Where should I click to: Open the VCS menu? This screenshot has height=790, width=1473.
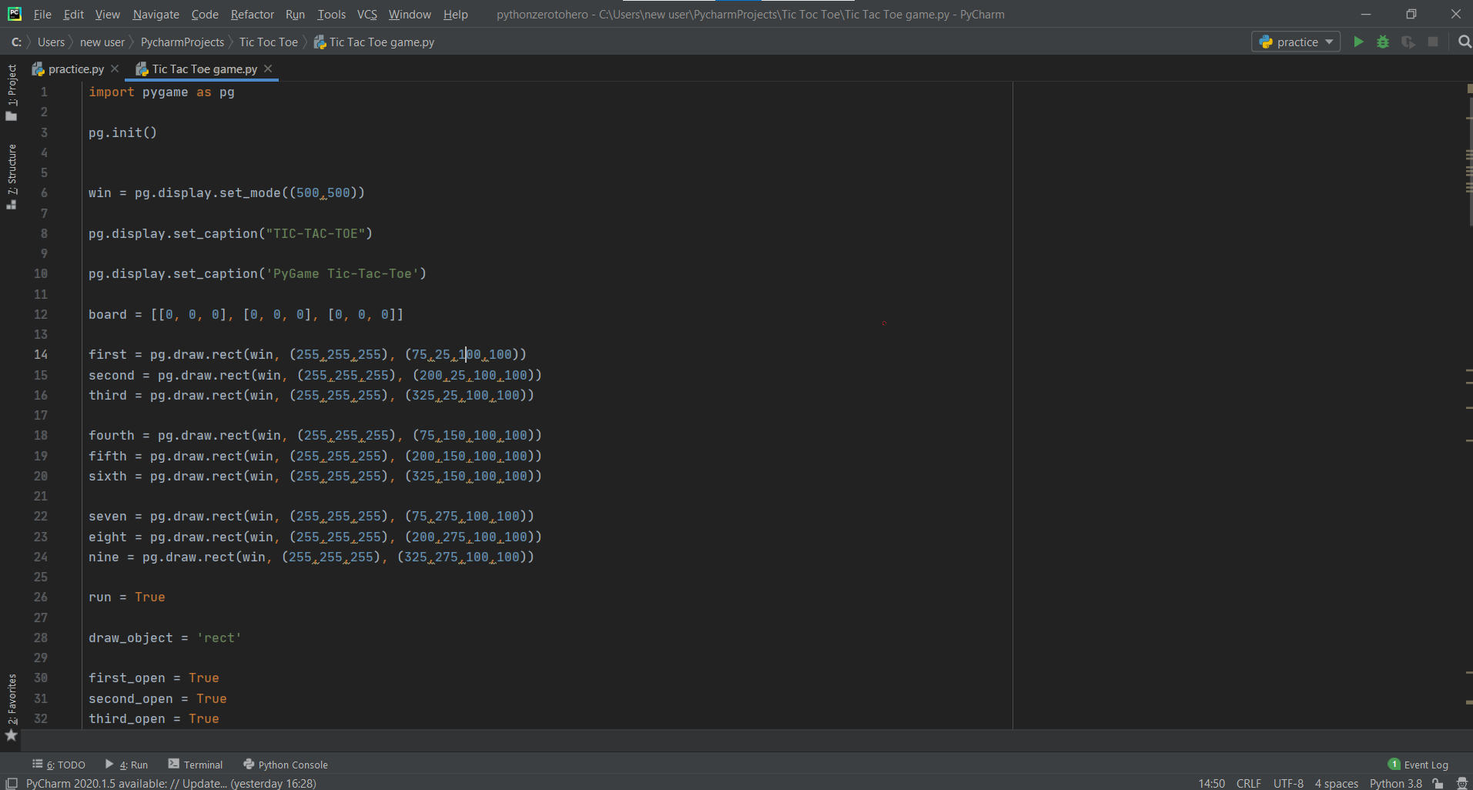click(x=367, y=14)
